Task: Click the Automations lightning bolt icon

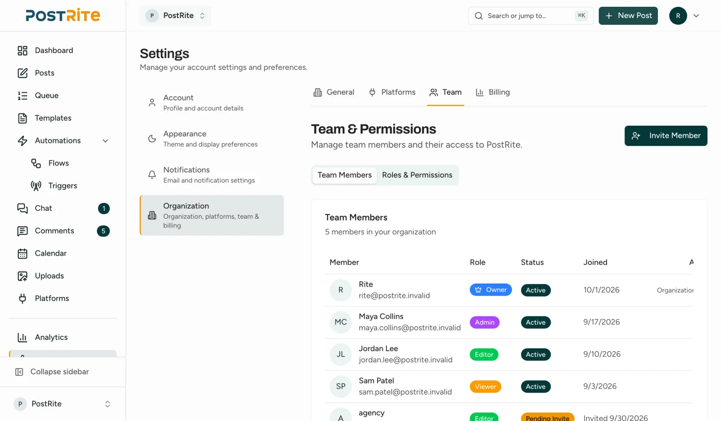Action: [23, 141]
